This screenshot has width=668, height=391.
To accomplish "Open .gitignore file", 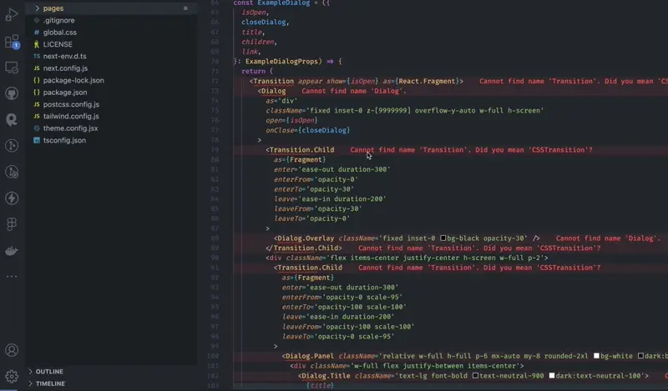I will 58,20.
